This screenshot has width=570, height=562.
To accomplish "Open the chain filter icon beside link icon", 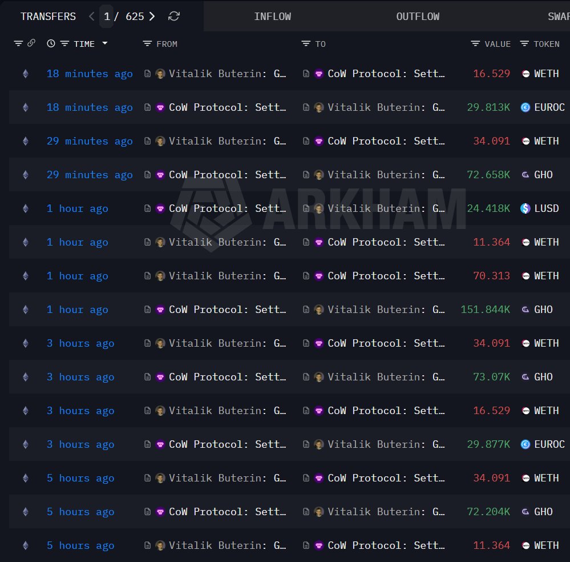I will (18, 43).
